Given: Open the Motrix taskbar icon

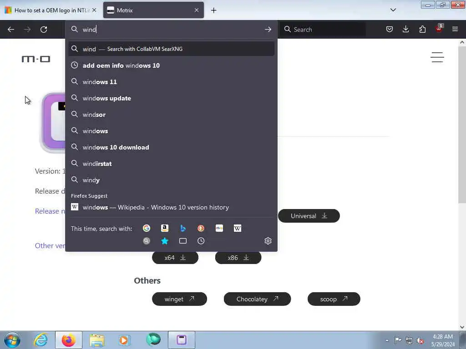Looking at the screenshot, I should point(182,340).
